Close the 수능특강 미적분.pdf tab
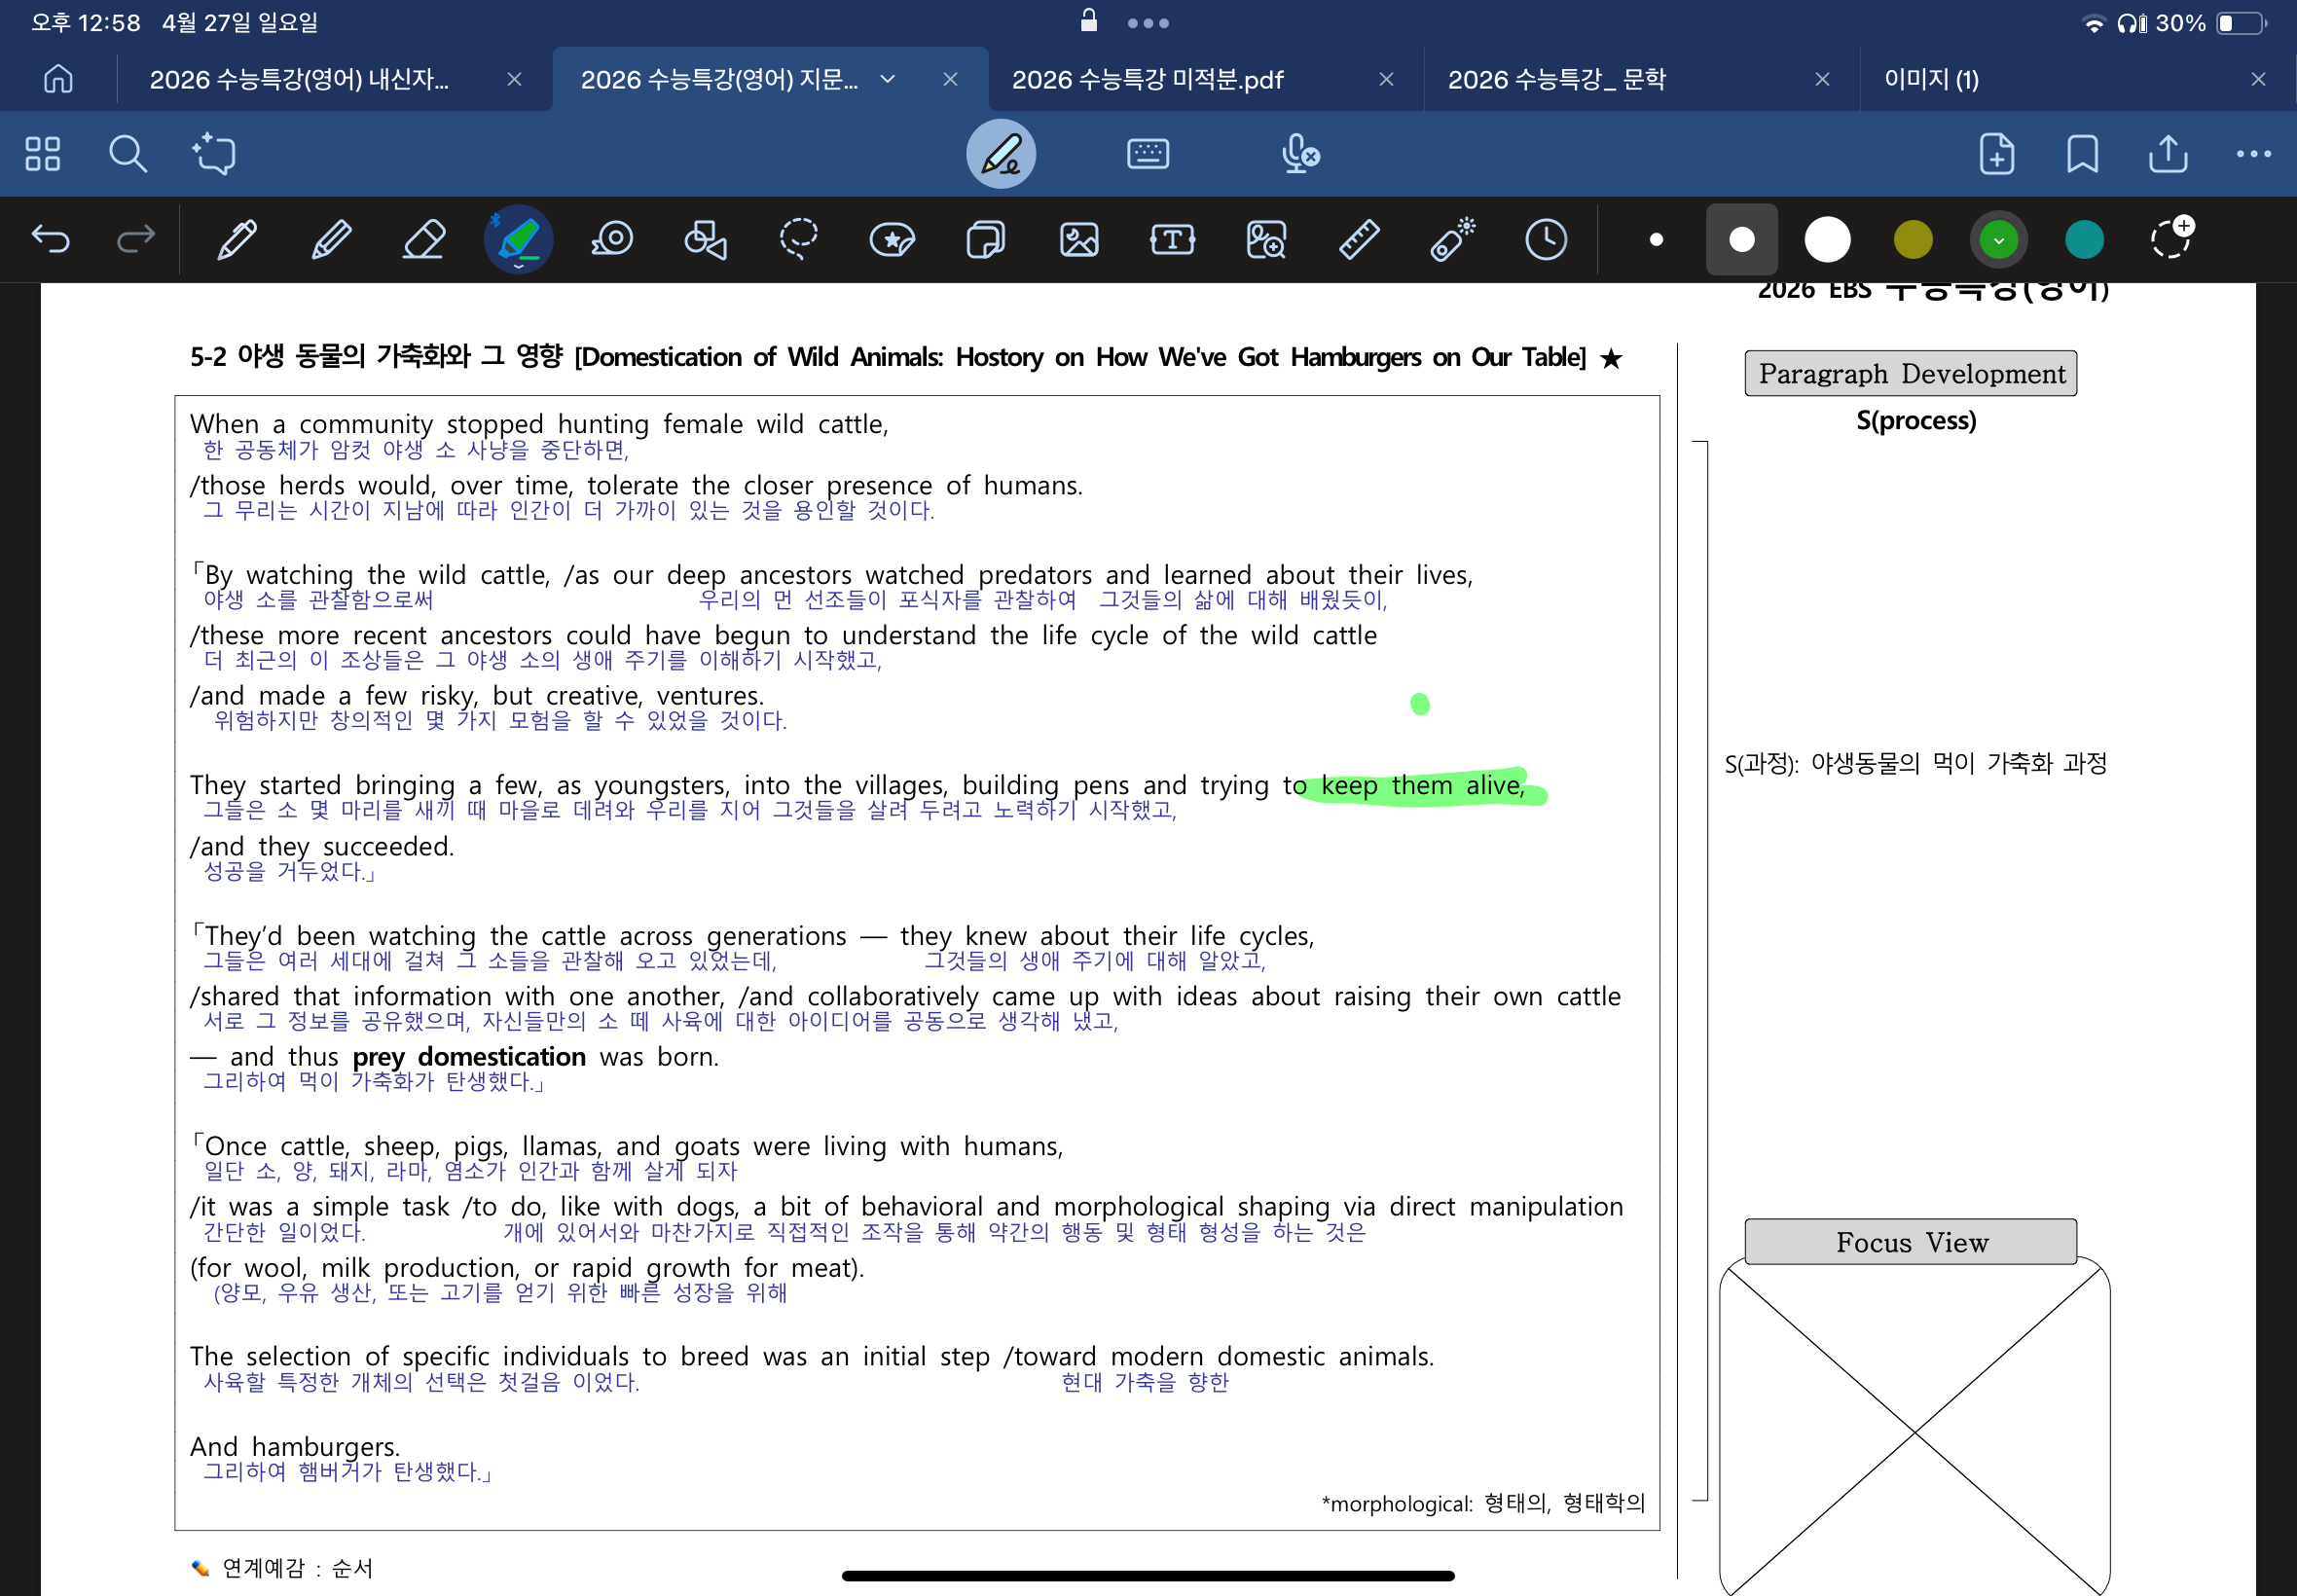2297x1596 pixels. pyautogui.click(x=1386, y=79)
